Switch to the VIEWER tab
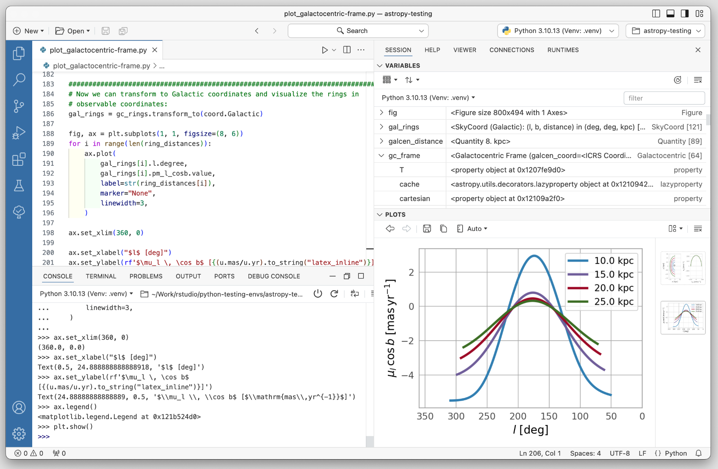 coord(465,50)
